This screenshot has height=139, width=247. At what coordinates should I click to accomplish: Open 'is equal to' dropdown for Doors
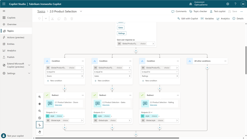click(65, 72)
